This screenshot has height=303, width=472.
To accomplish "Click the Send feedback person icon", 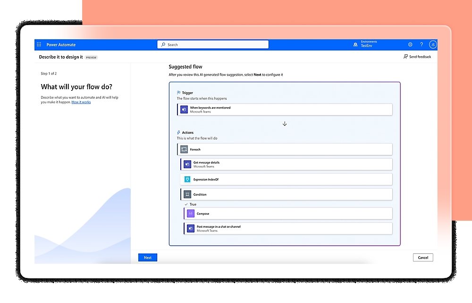I will point(405,57).
